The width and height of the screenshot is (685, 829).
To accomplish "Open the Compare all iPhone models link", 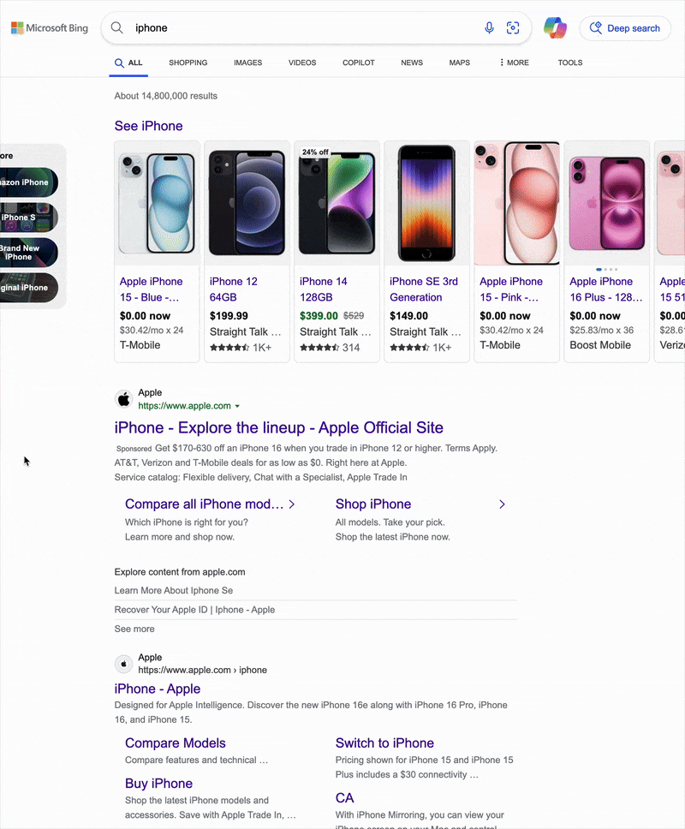I will point(205,504).
